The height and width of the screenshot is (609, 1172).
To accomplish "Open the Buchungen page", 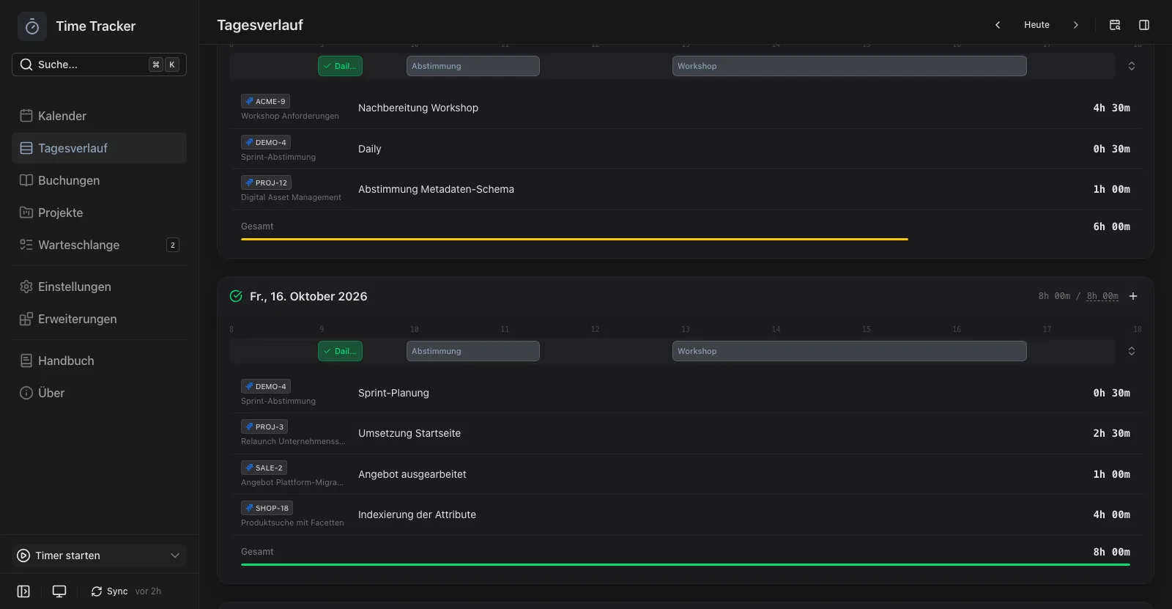I will [x=99, y=180].
